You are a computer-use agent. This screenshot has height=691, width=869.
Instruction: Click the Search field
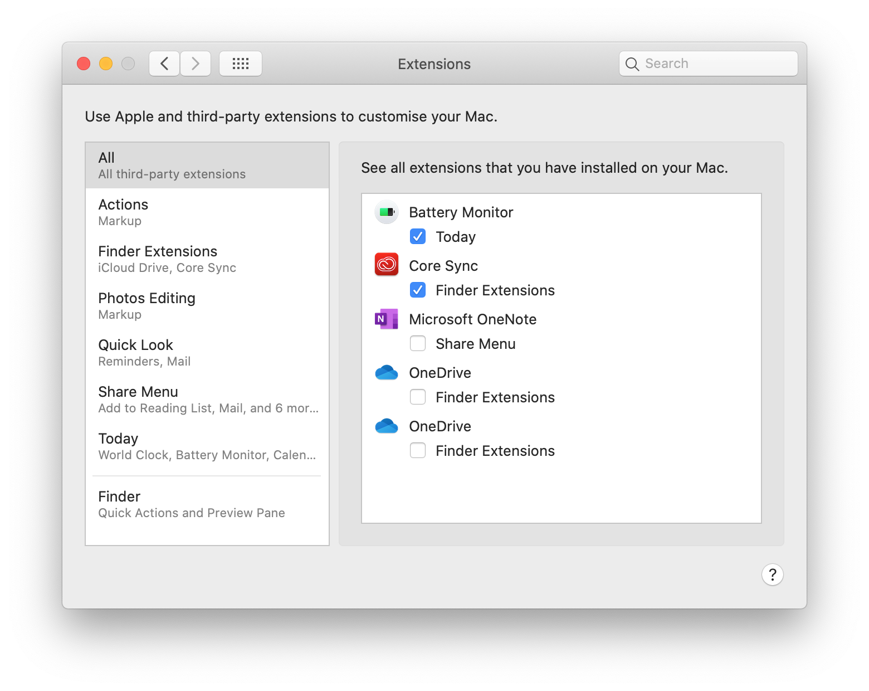[x=709, y=64]
